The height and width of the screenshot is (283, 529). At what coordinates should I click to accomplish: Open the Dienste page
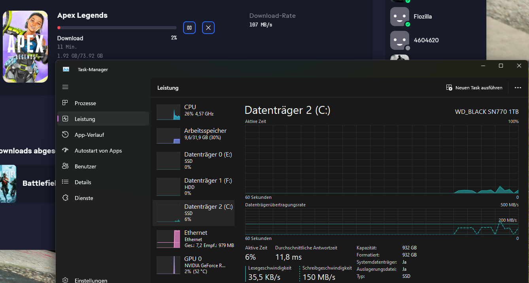pos(103,198)
